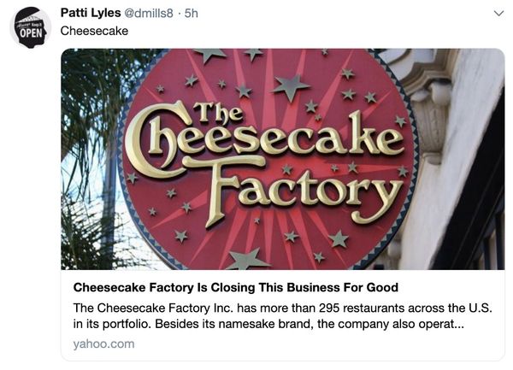Click headline "Cheesecake Factory Is Closing This Business"
The width and height of the screenshot is (513, 370).
click(x=236, y=287)
